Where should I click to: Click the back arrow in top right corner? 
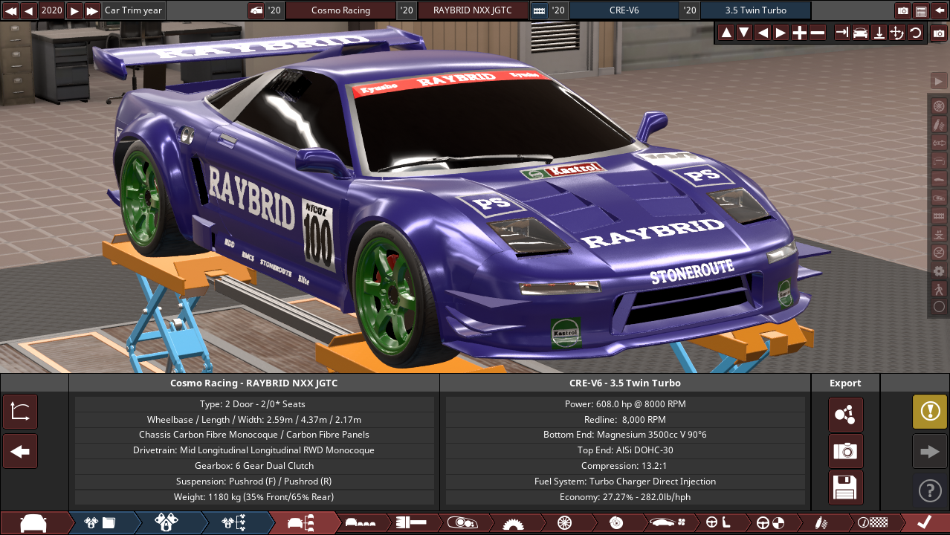coord(940,10)
